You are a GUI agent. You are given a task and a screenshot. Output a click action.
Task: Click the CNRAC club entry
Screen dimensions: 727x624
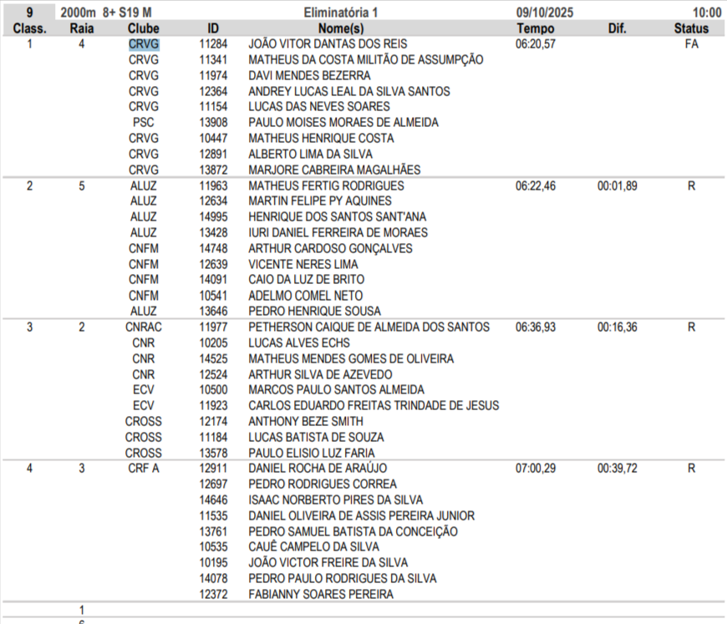144,327
